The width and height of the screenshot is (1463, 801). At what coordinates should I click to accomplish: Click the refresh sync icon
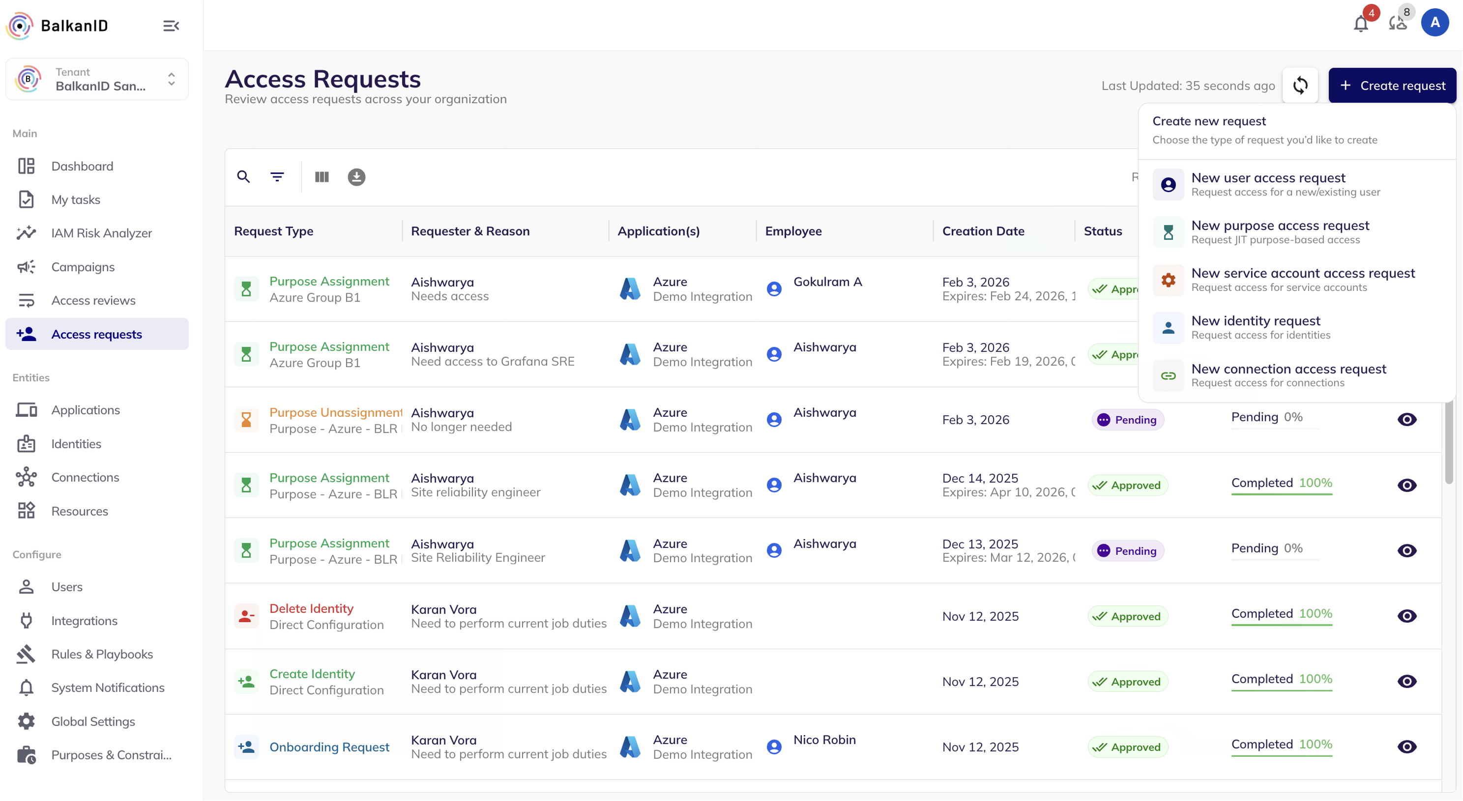click(1300, 86)
